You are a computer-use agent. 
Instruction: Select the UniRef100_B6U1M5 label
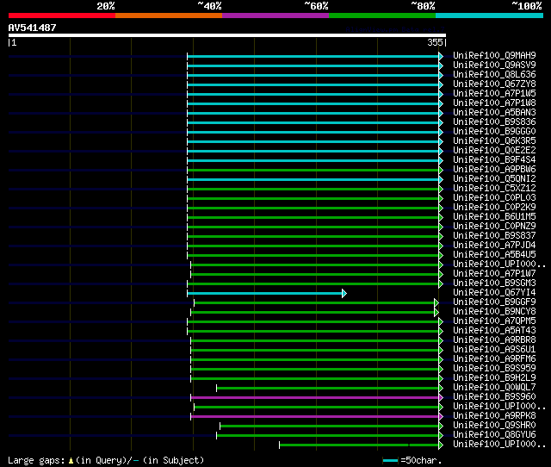click(x=494, y=216)
